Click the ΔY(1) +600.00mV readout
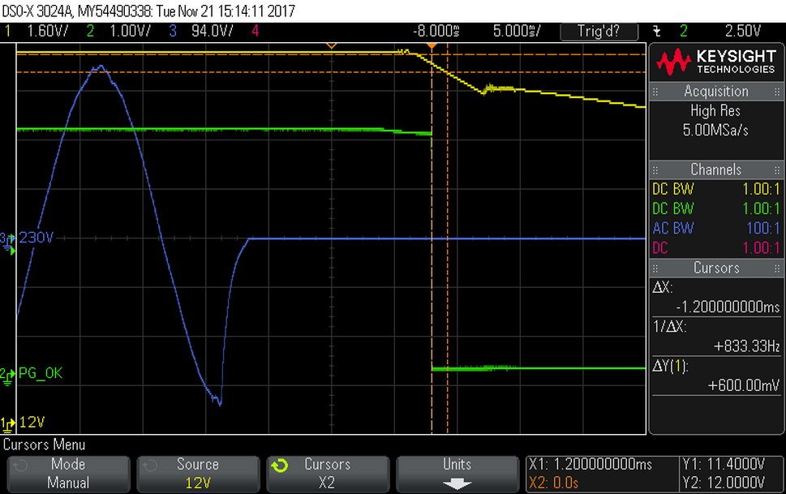Viewport: 786px width, 494px height. tap(715, 376)
